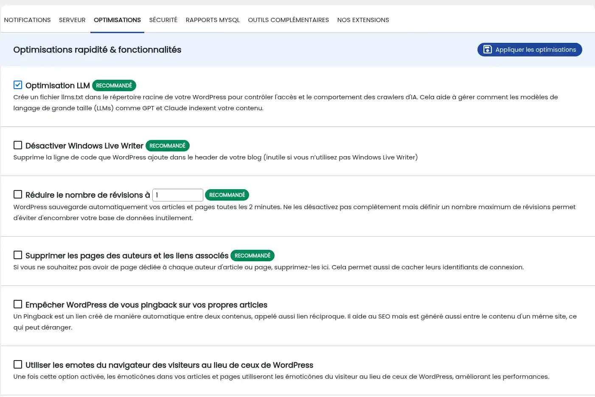This screenshot has height=397, width=595.
Task: Click description about Windows Live Writer header
Action: [x=216, y=157]
